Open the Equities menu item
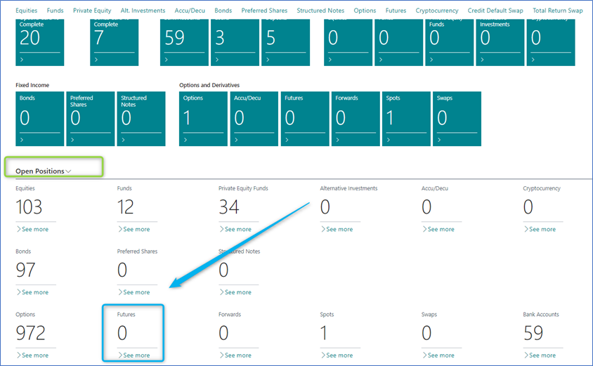The image size is (593, 366). click(27, 11)
